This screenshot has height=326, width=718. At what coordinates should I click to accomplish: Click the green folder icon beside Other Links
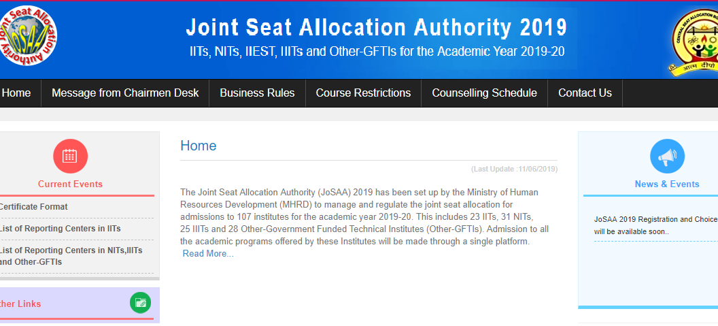coord(140,303)
